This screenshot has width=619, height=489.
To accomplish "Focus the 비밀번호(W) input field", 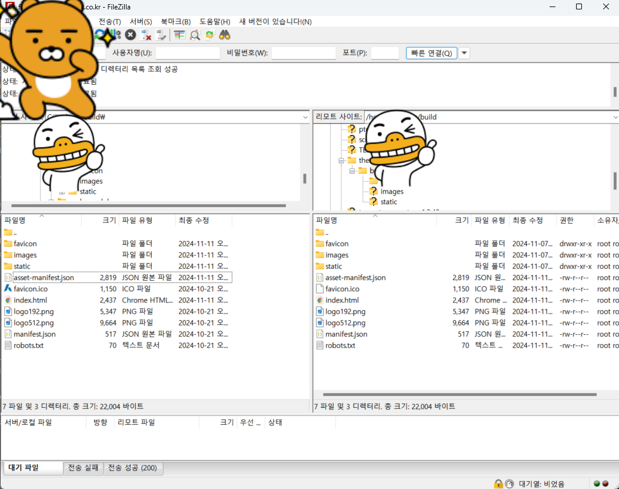I will (304, 53).
